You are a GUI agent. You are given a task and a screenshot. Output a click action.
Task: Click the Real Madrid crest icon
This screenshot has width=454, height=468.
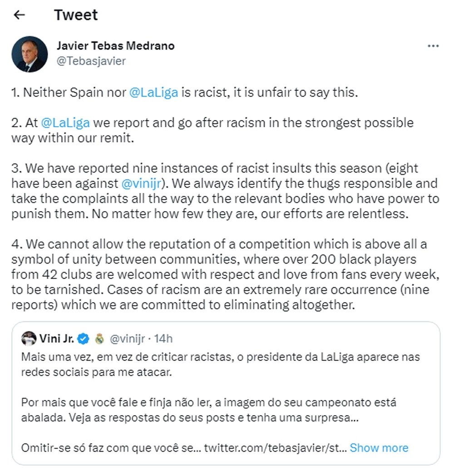(99, 339)
